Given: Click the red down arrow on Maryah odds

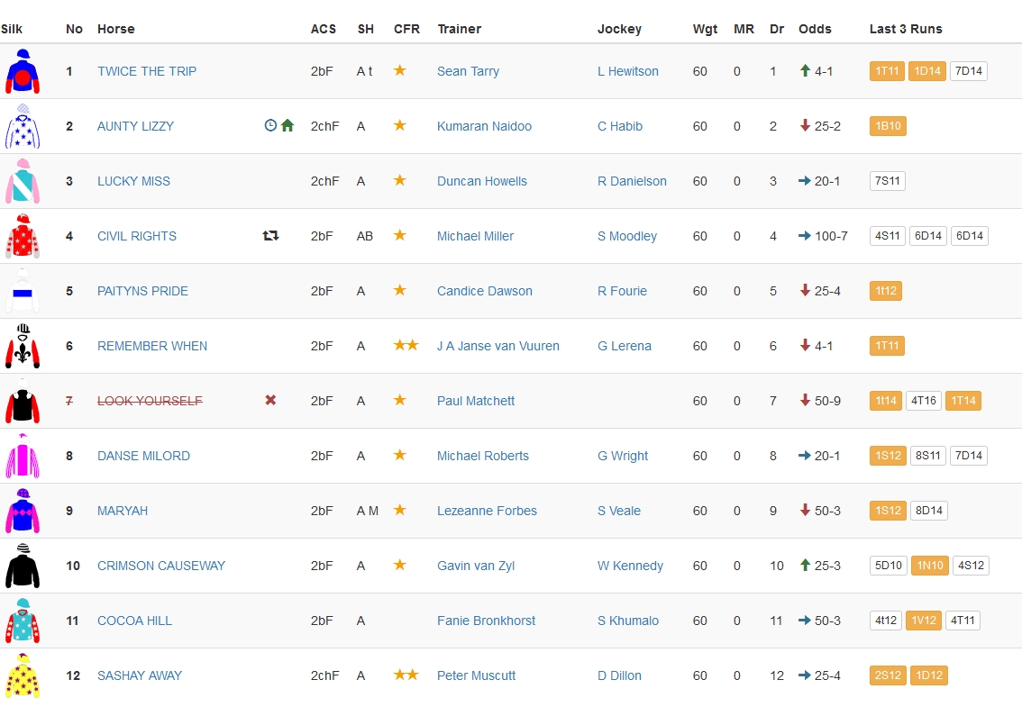Looking at the screenshot, I should click(805, 511).
